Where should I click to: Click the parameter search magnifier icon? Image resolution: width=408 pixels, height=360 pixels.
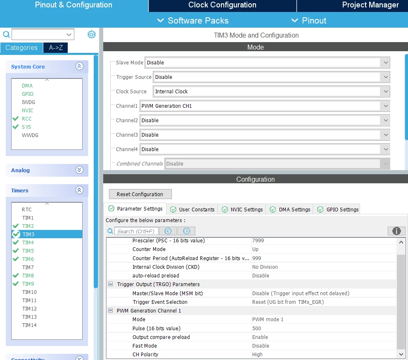pos(110,231)
